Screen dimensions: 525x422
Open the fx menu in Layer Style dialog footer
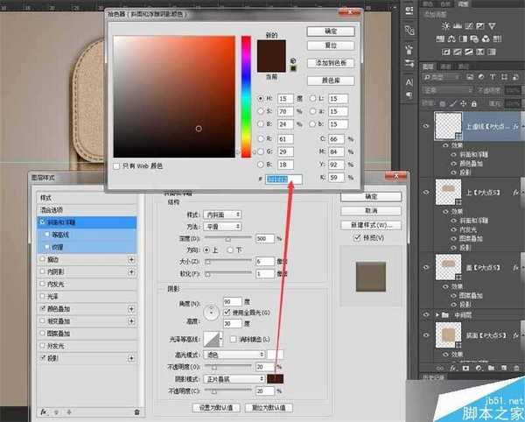coord(44,412)
